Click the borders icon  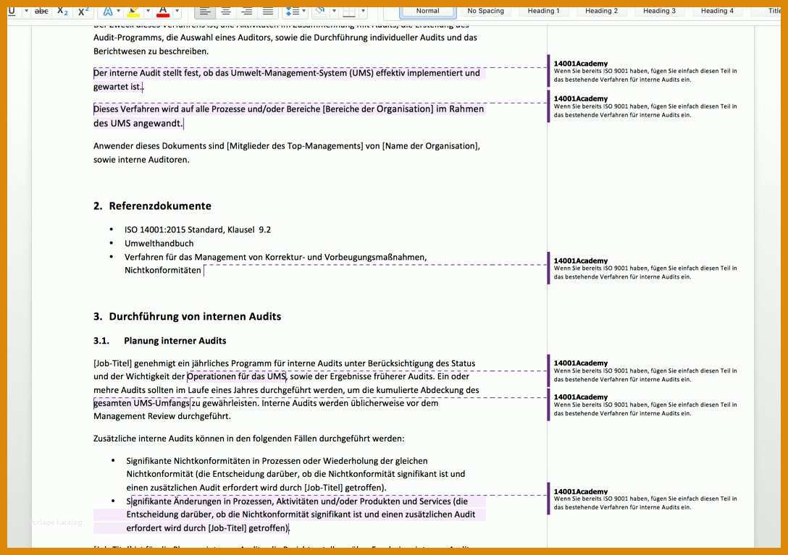[x=349, y=11]
